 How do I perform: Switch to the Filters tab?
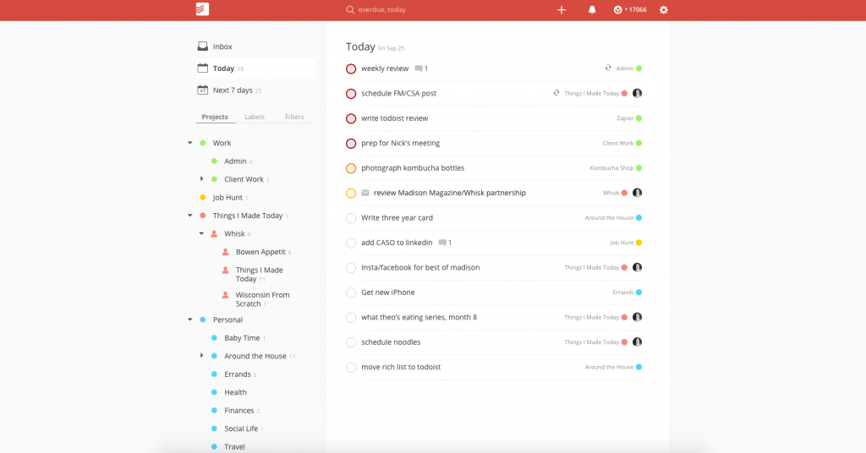point(294,117)
